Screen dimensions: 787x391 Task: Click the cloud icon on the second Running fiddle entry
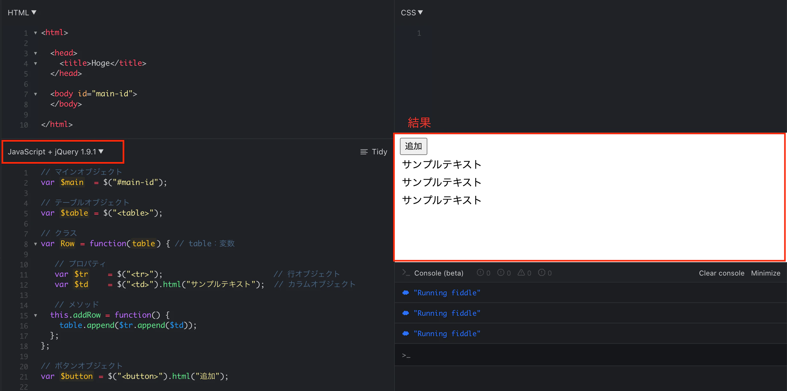405,313
